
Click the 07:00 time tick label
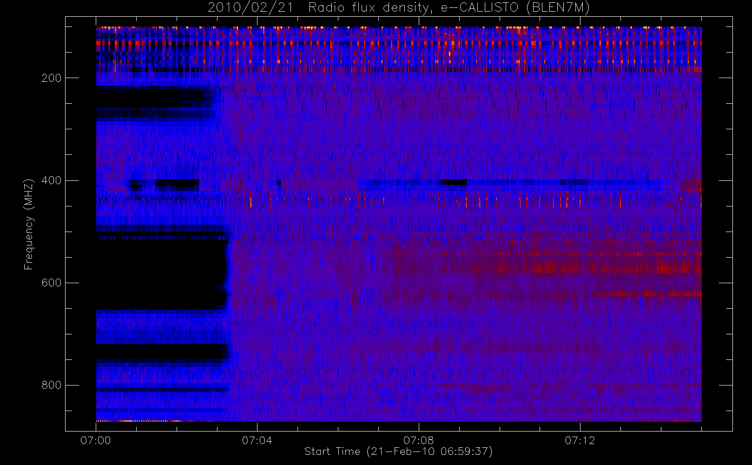(96, 440)
